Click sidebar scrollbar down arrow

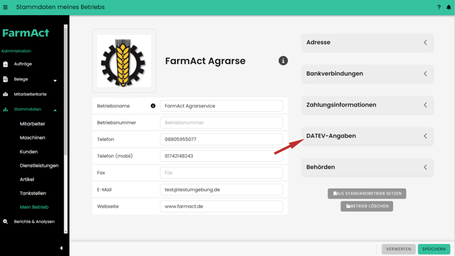[x=65, y=232]
